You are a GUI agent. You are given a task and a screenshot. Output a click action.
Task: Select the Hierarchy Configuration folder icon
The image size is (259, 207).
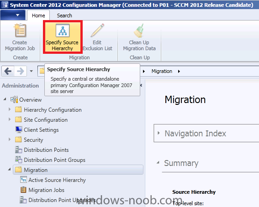(18, 109)
